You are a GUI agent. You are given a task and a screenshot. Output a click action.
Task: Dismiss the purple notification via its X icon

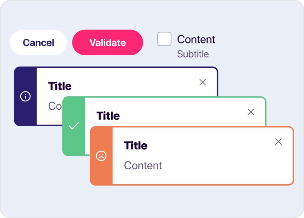coord(203,82)
